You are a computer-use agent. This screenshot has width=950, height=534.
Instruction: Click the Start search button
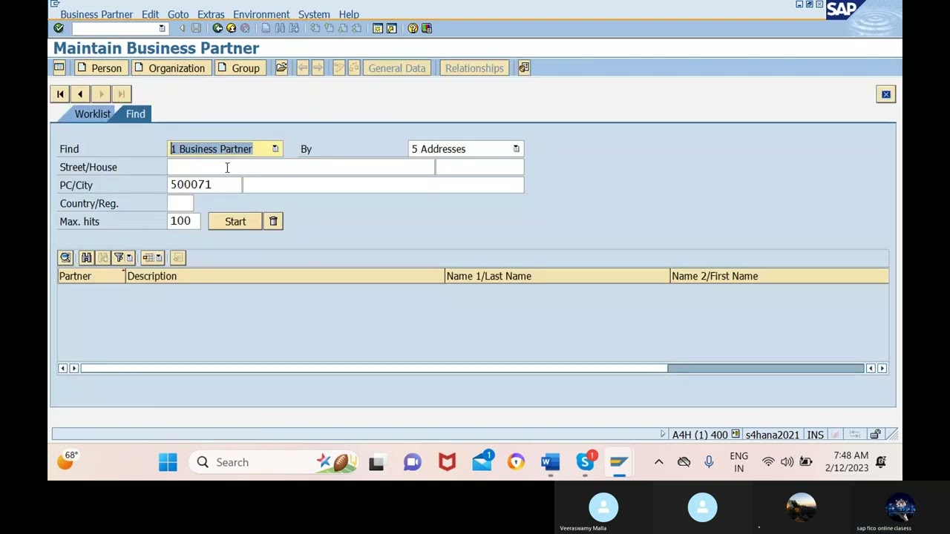pos(235,221)
